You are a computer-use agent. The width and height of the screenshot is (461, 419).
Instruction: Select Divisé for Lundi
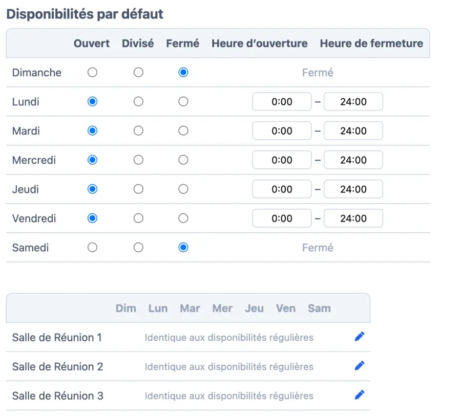[138, 102]
